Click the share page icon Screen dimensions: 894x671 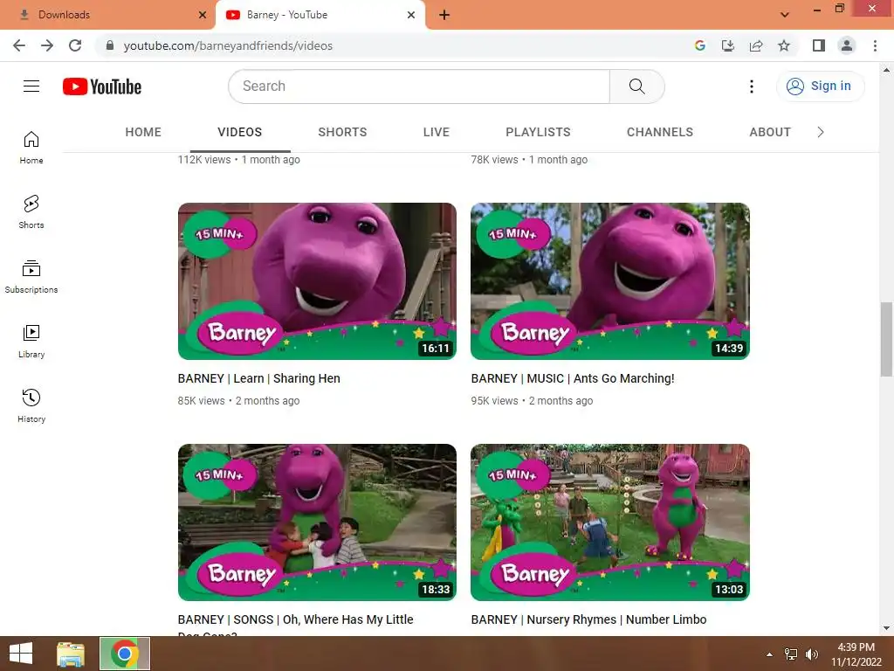pos(756,45)
